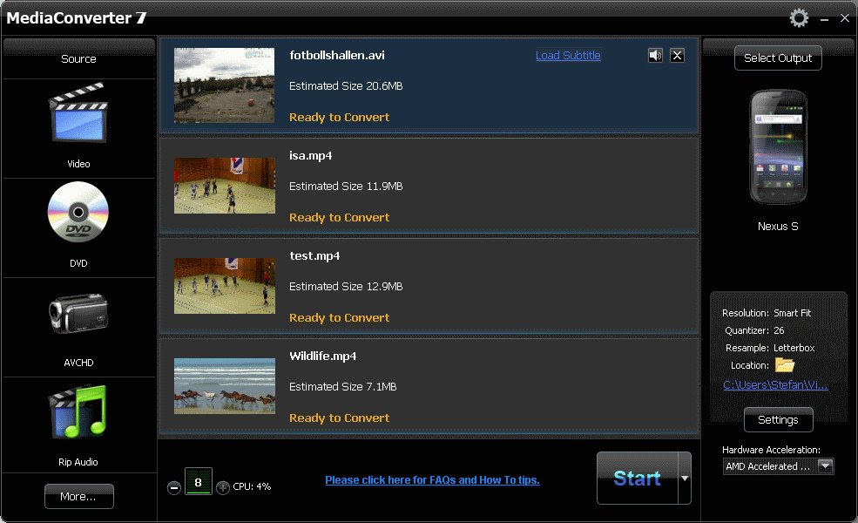Open the FAQs and How To tips link
Viewport: 858px width, 523px height.
pyautogui.click(x=432, y=480)
